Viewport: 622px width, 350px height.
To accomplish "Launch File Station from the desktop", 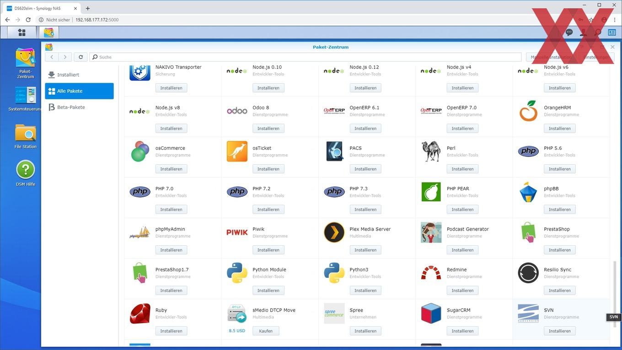I will pyautogui.click(x=25, y=136).
